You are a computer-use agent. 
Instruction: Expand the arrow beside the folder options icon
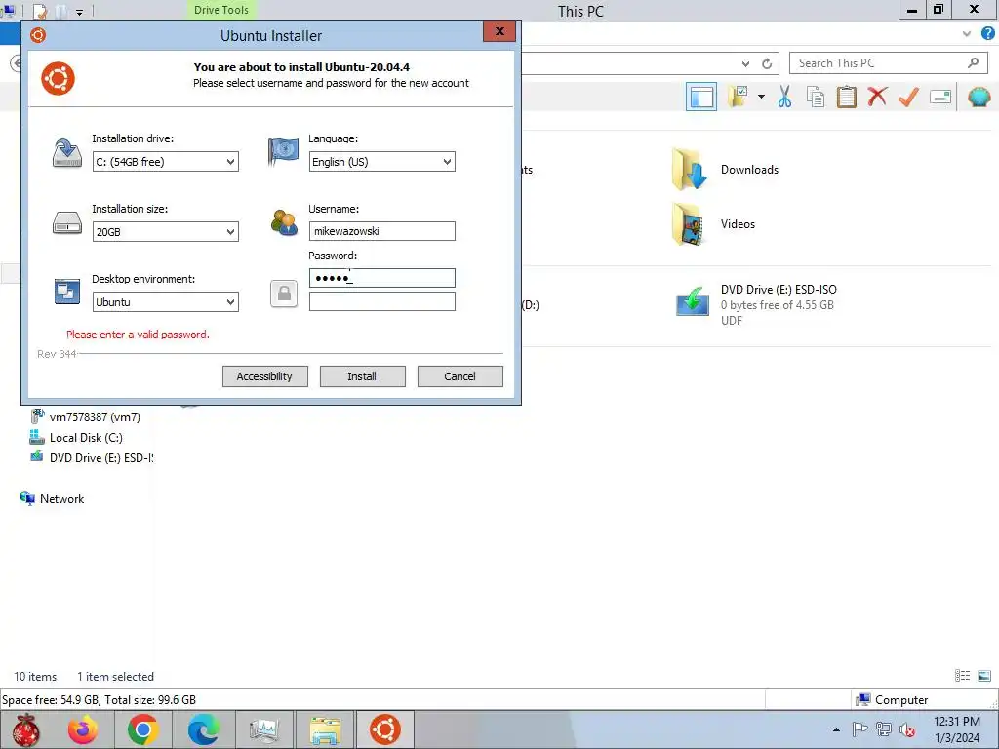761,97
